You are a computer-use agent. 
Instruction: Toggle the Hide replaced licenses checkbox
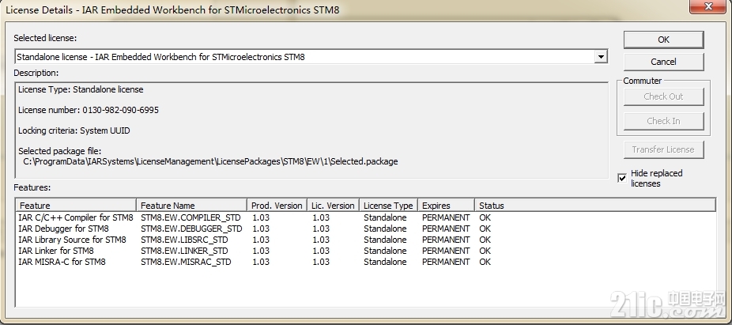(x=622, y=178)
